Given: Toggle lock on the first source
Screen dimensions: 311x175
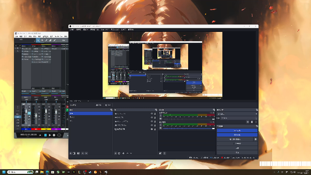Looking at the screenshot, I should [155, 114].
